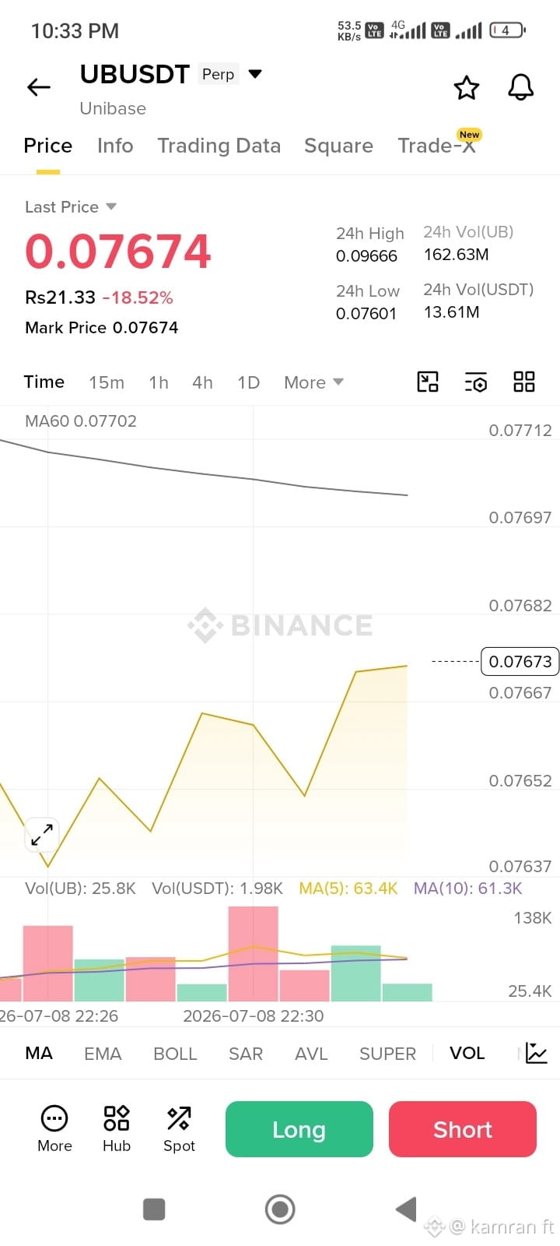Toggle the VOL sub-indicator
The width and height of the screenshot is (560, 1246).
467,1053
